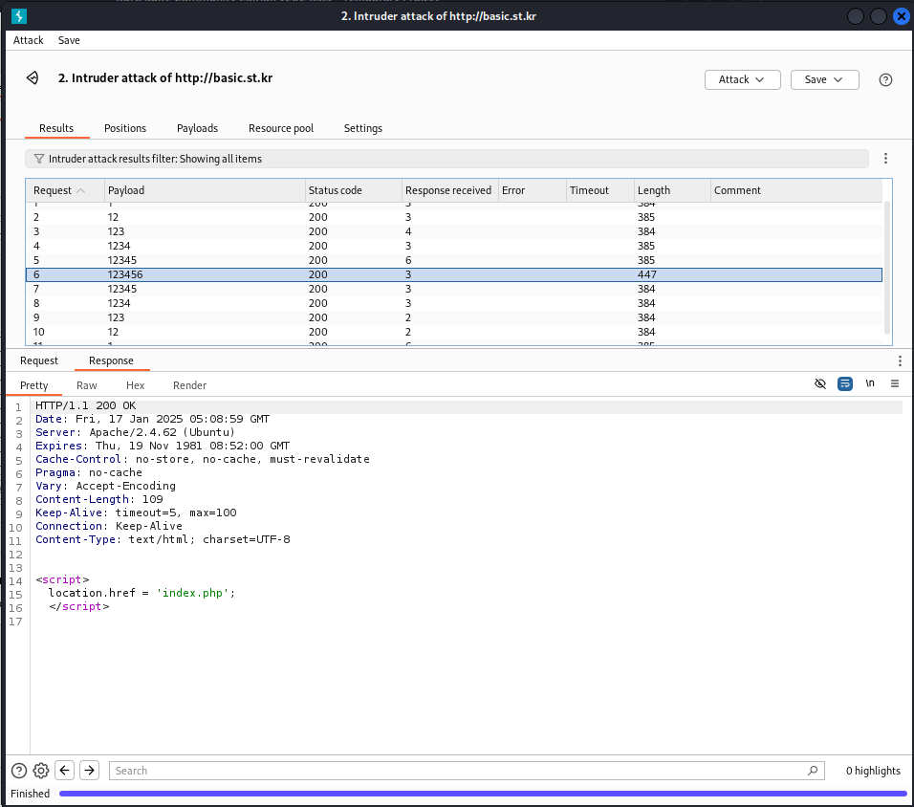The image size is (914, 807).
Task: Click the Finished attack progress bar
Action: coord(483,794)
